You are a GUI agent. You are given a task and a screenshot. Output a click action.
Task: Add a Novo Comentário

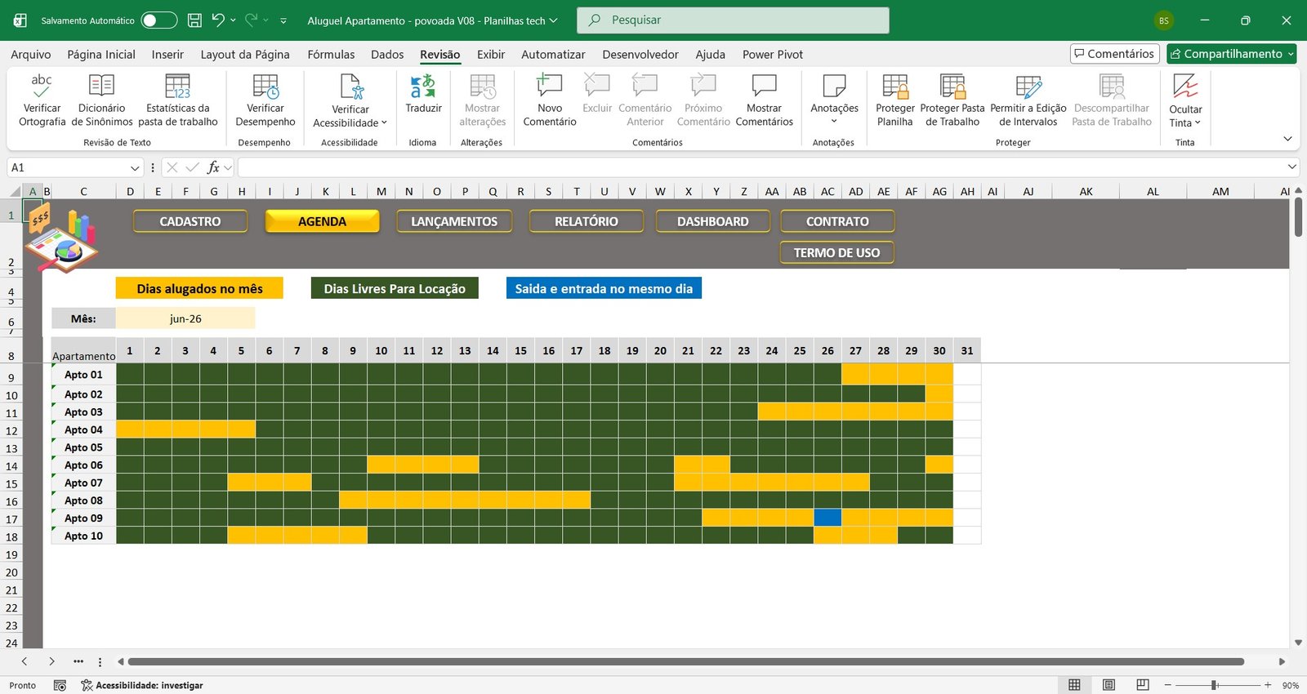(549, 100)
